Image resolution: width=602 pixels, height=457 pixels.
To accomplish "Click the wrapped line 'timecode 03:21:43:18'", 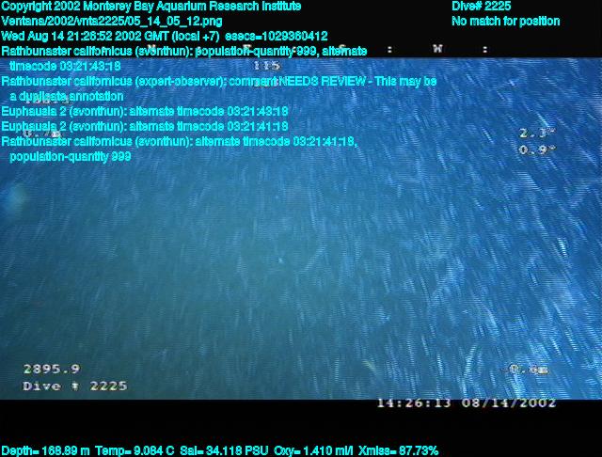I will (65, 66).
